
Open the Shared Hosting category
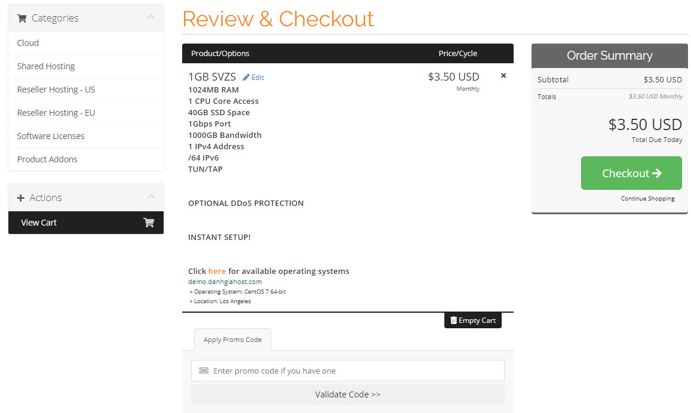(46, 66)
